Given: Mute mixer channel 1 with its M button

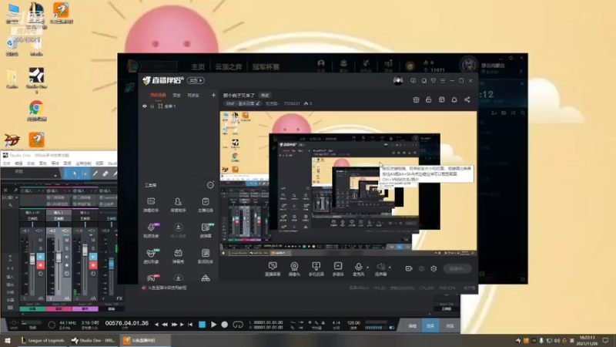Looking at the screenshot, I should [x=40, y=240].
